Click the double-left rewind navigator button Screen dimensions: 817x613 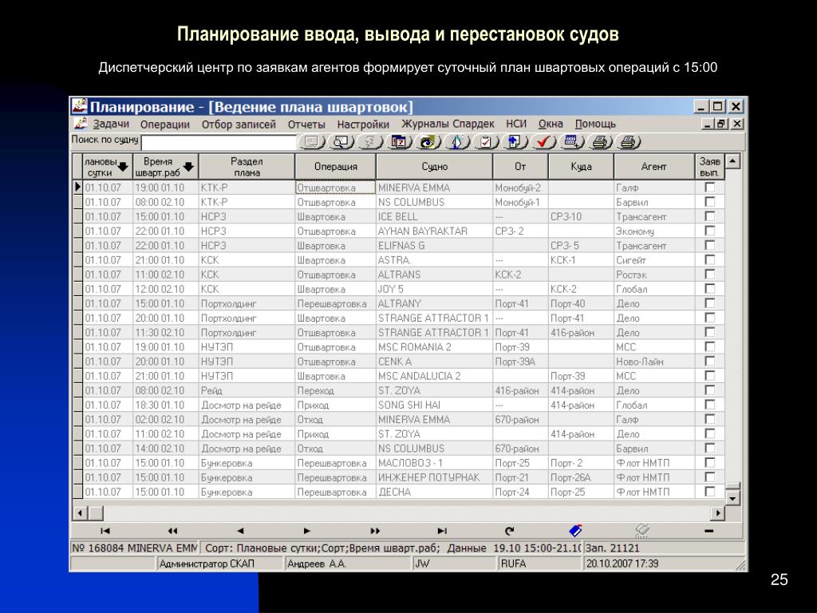coord(172,531)
